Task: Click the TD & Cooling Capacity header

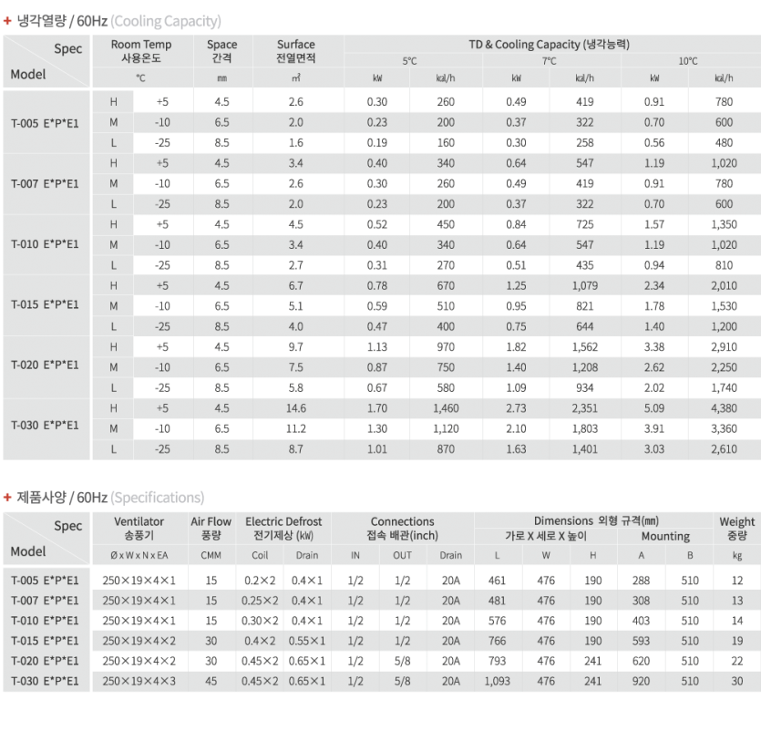Action: coord(549,44)
